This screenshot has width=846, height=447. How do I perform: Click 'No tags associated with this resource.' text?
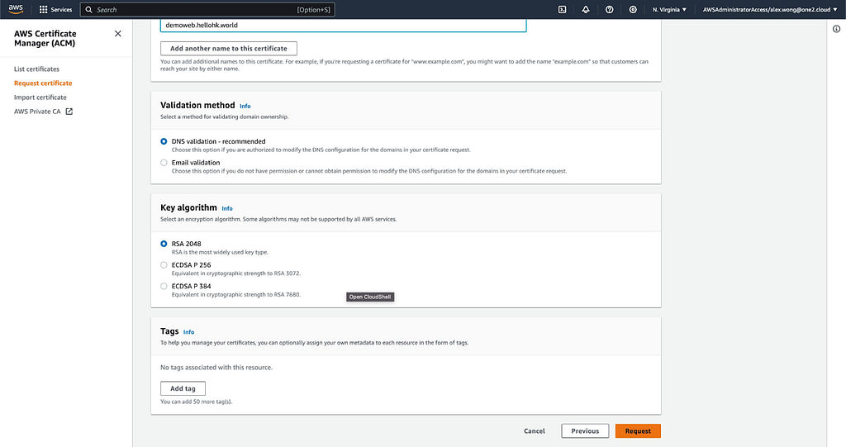point(216,368)
